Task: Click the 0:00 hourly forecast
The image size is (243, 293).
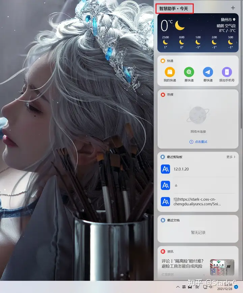Action: (x=182, y=42)
